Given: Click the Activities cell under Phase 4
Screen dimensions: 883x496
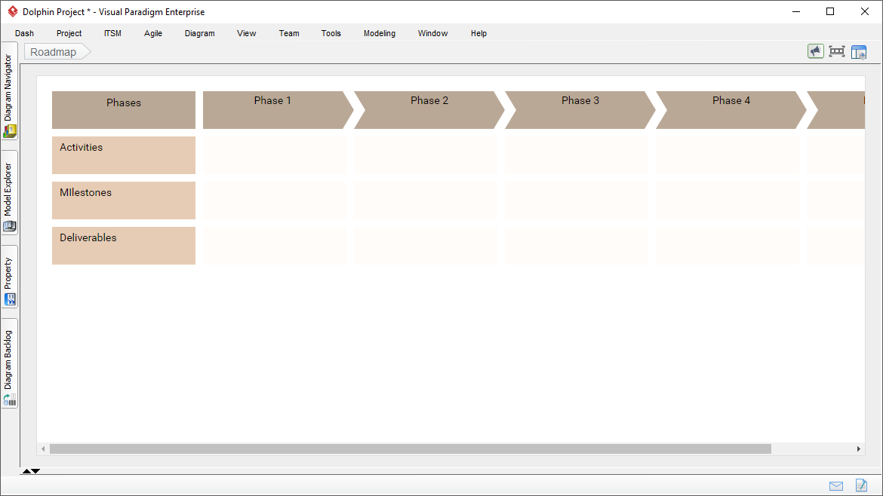Looking at the screenshot, I should pos(728,155).
